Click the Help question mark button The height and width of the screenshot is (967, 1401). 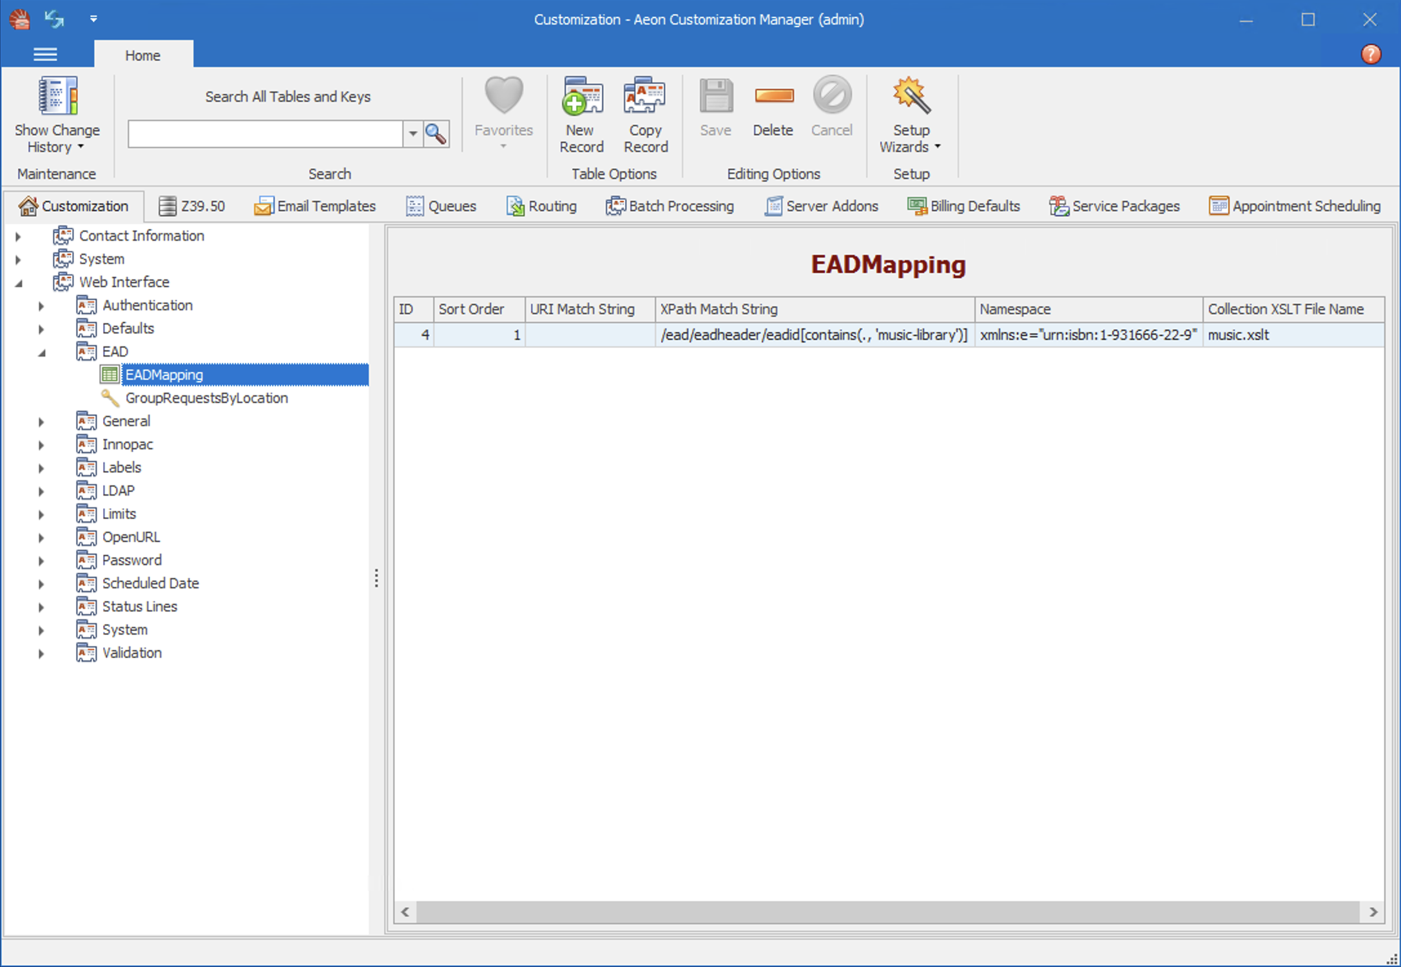[x=1371, y=54]
